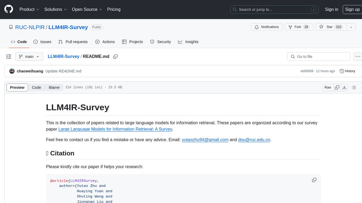362x203 pixels.
Task: Open the Raw file view
Action: pos(328,87)
